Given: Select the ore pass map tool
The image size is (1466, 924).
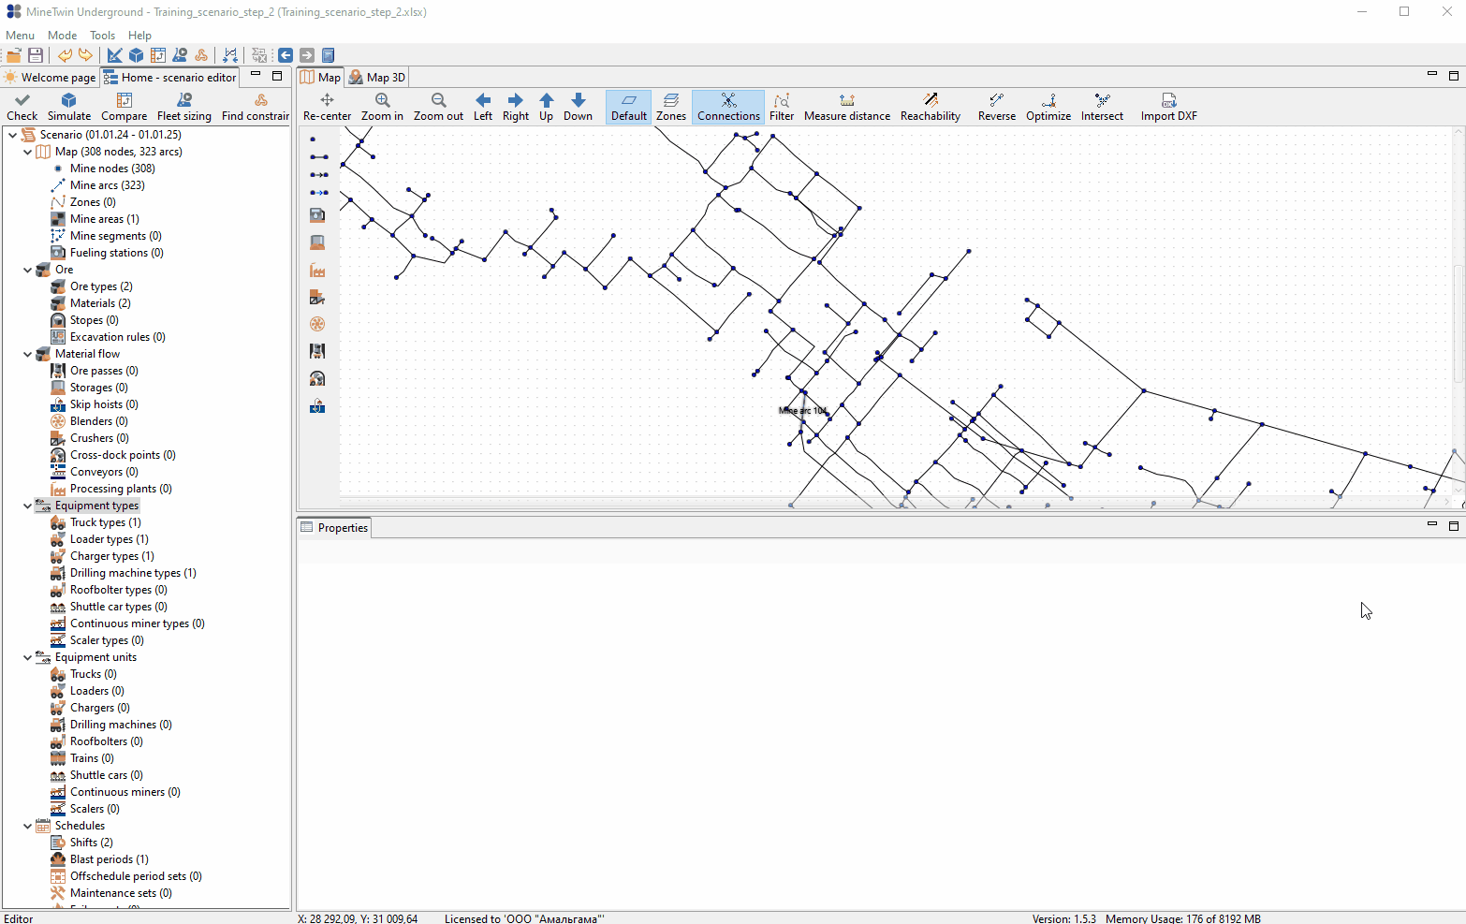Looking at the screenshot, I should (317, 351).
